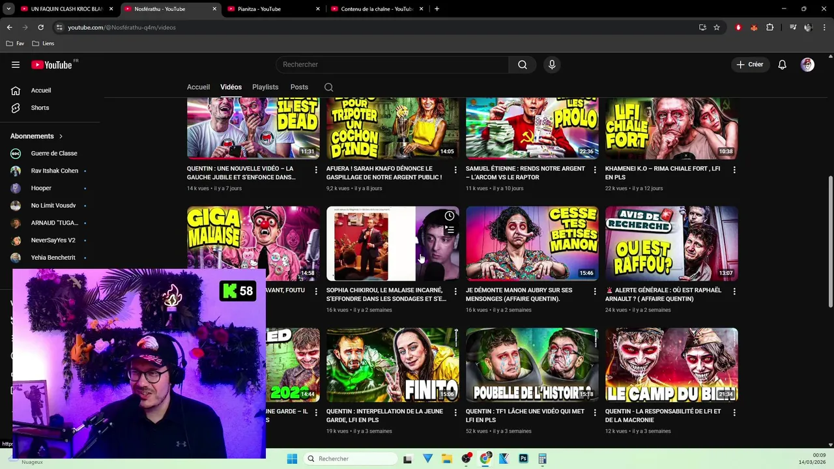Open options menu for Afuera Sarah Knafo video

(x=455, y=169)
